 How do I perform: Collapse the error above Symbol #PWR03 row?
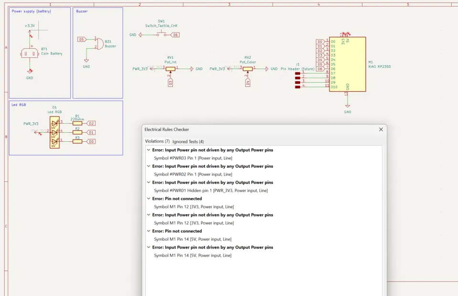(x=149, y=150)
